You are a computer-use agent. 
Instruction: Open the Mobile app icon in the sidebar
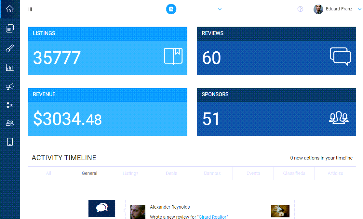pyautogui.click(x=10, y=142)
